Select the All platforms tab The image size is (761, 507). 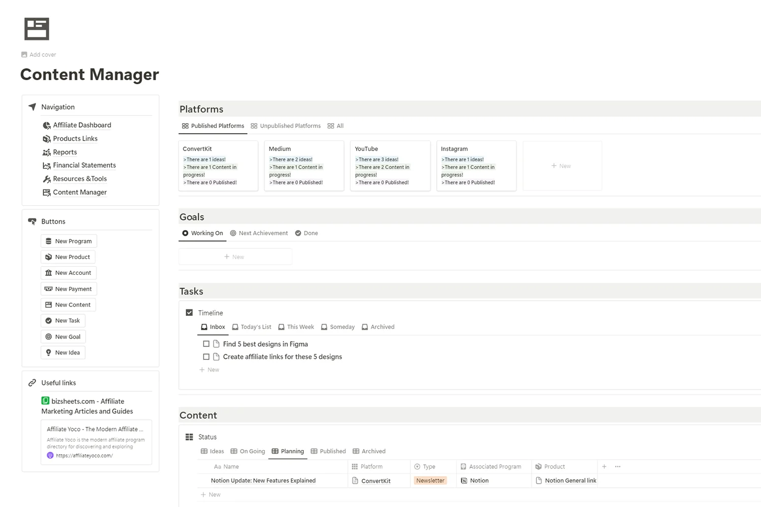click(335, 126)
